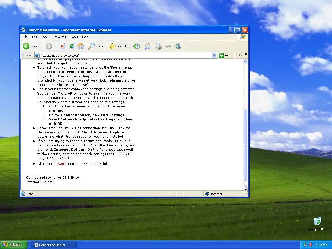Open the Forward history dropdown arrow

point(55,46)
